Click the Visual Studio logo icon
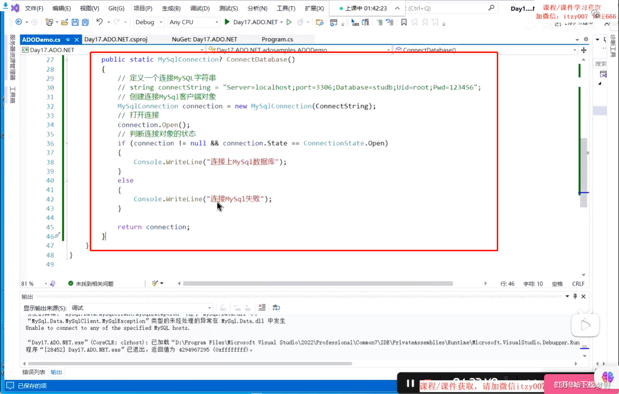619x394 pixels. pos(15,8)
